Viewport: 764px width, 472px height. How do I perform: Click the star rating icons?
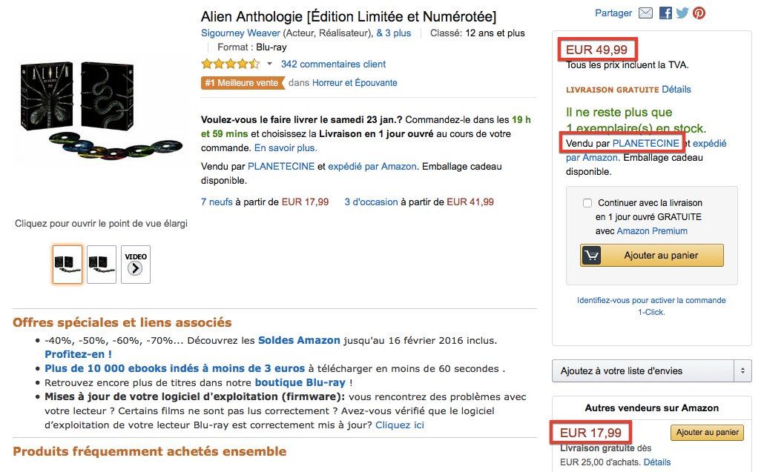click(230, 64)
